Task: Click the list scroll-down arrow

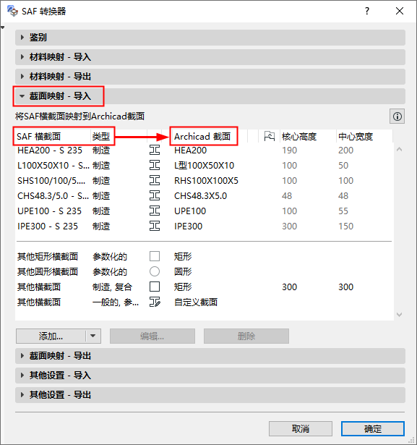Action: coord(399,315)
